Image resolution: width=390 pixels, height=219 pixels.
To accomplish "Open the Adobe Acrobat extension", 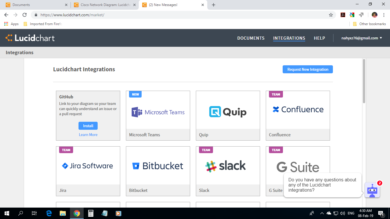I will coord(343,15).
